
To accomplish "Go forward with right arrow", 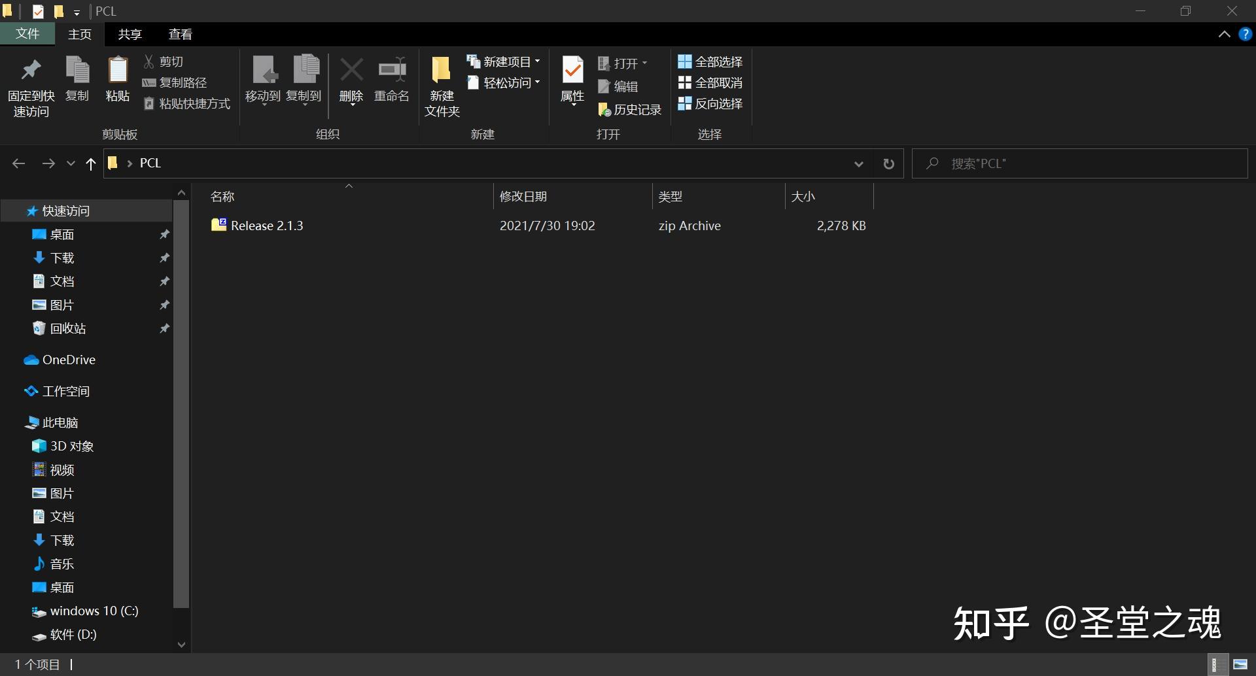I will pyautogui.click(x=48, y=163).
